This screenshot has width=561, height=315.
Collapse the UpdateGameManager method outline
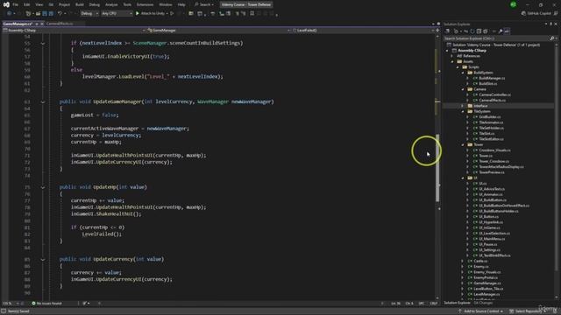click(43, 101)
